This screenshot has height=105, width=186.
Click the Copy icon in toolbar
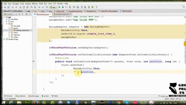24,7
